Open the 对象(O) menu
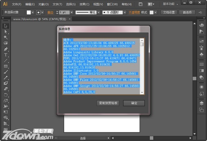207x141 pixels. pyautogui.click(x=43, y=4)
